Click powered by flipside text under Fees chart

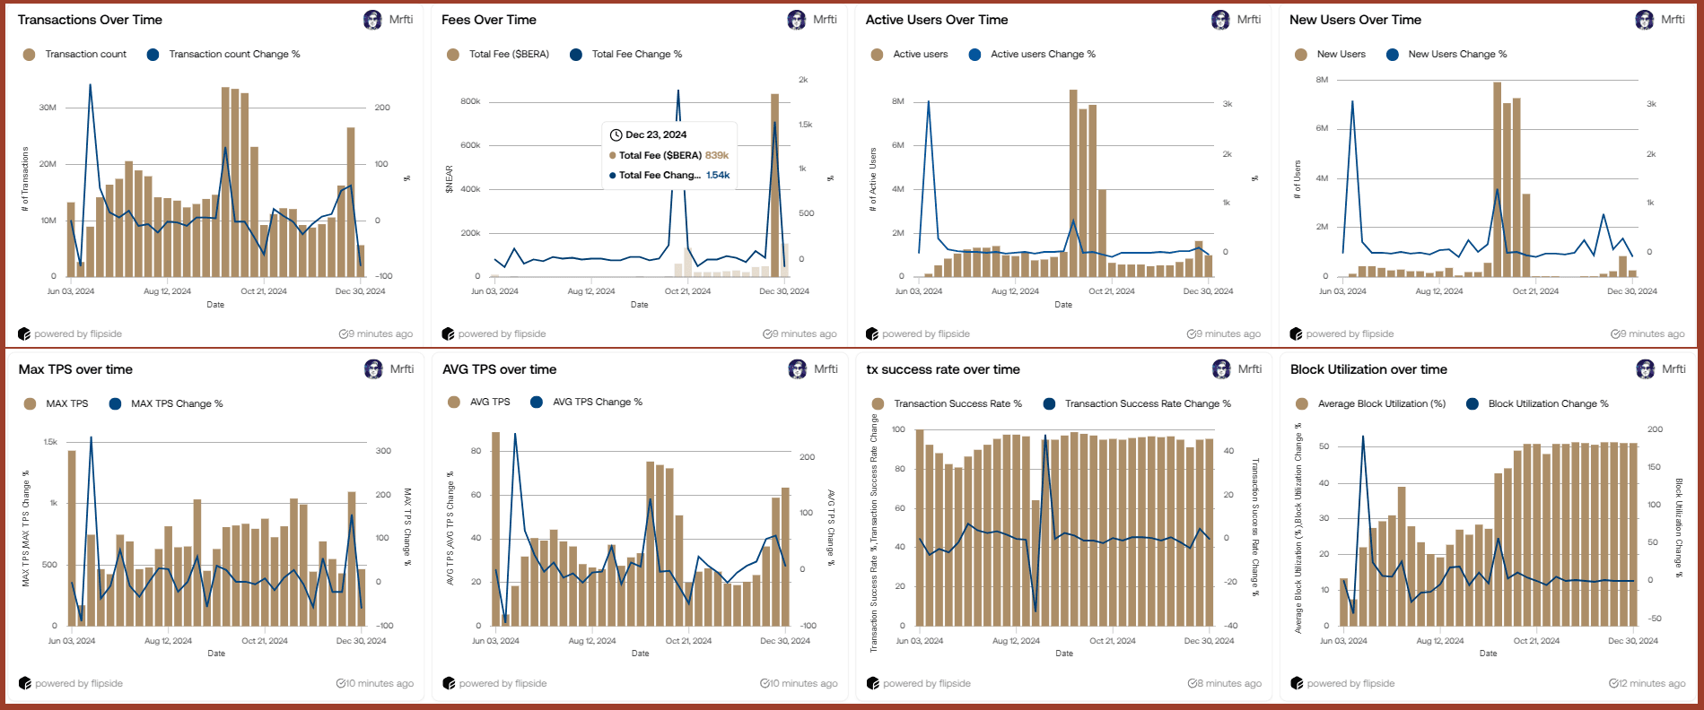click(502, 333)
